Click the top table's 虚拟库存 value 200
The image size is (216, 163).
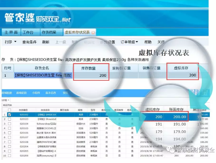(183, 75)
